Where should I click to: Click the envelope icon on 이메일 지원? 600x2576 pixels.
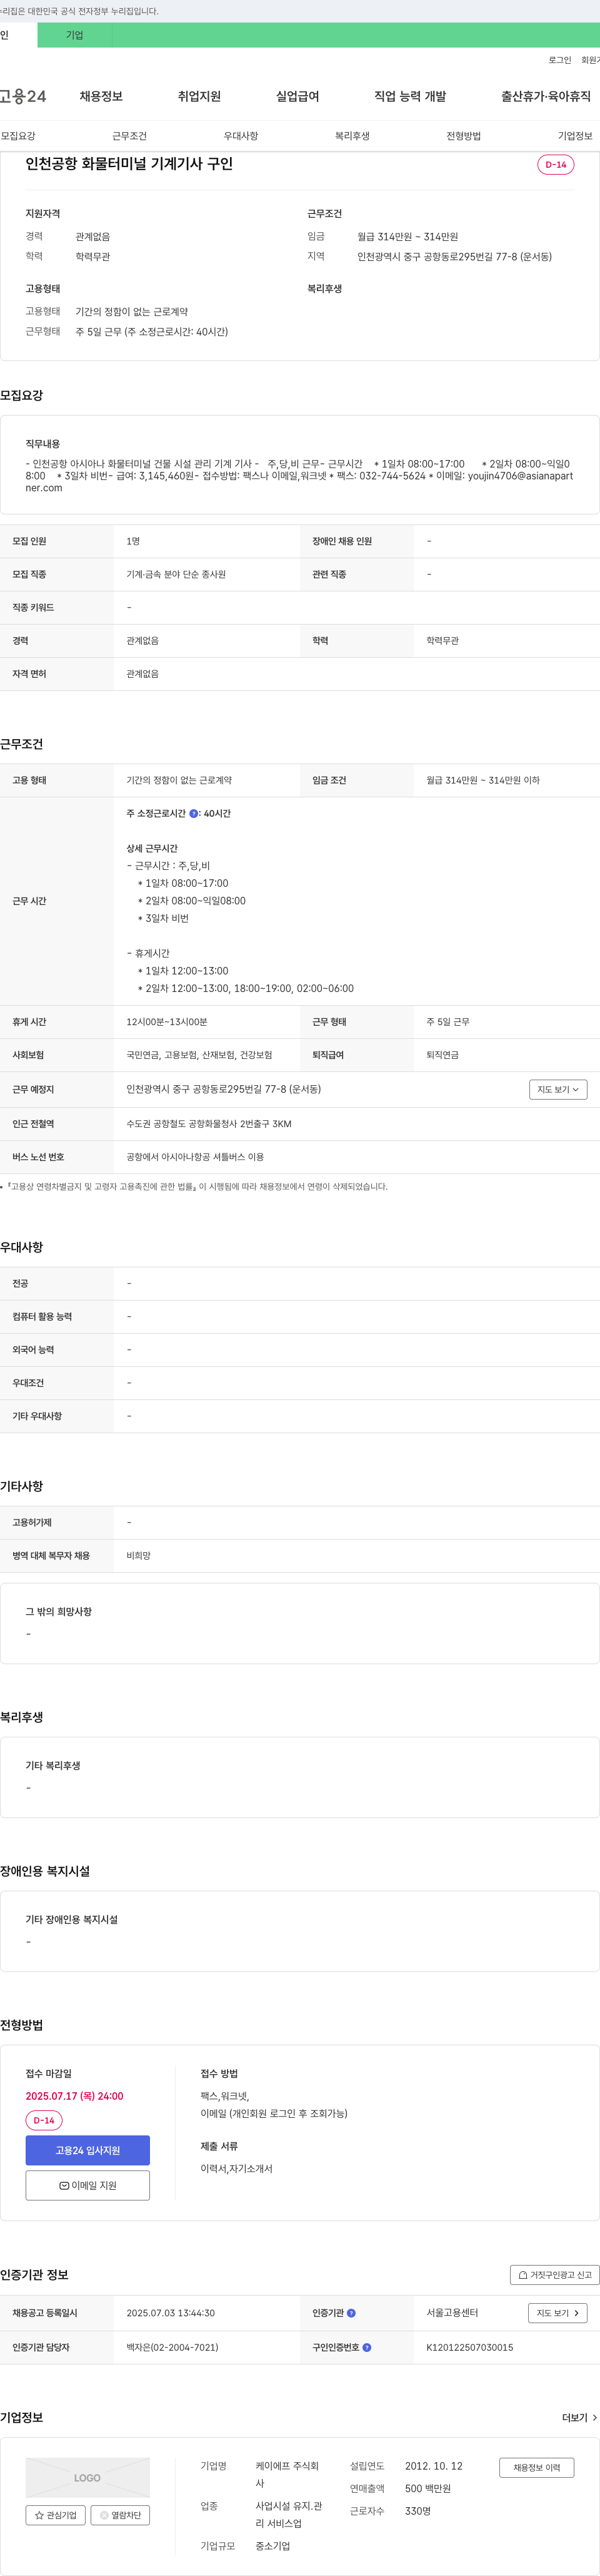[64, 2185]
